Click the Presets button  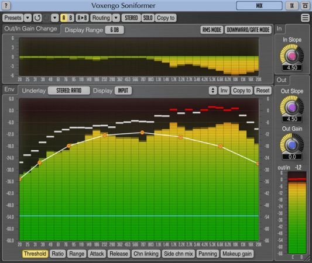(13, 18)
